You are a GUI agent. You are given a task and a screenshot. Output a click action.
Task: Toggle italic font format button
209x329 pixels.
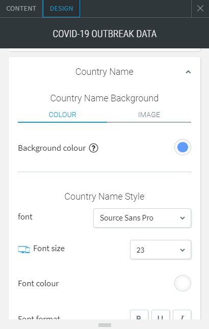click(182, 315)
